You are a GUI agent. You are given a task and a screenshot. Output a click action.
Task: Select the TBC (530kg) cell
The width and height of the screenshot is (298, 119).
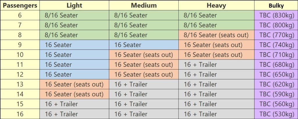click(276, 114)
